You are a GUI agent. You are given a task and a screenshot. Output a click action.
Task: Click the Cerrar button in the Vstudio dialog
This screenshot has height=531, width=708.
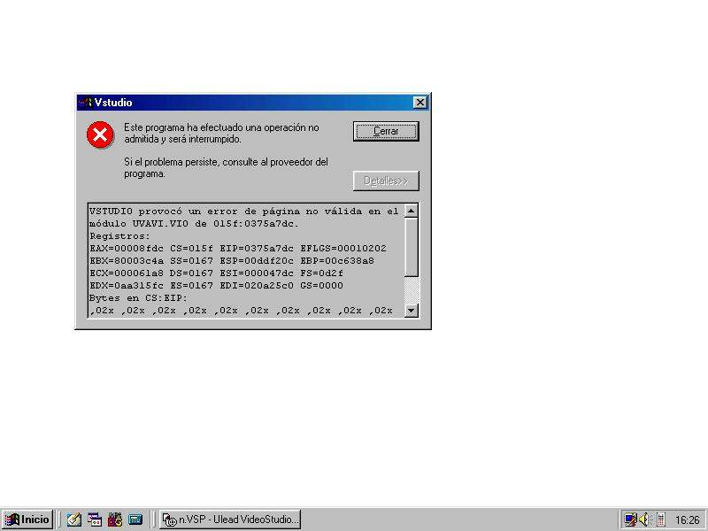pyautogui.click(x=386, y=131)
